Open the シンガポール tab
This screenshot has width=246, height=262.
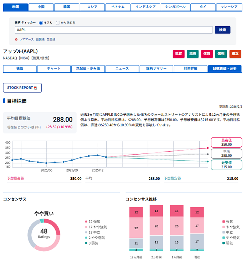tap(175, 7)
